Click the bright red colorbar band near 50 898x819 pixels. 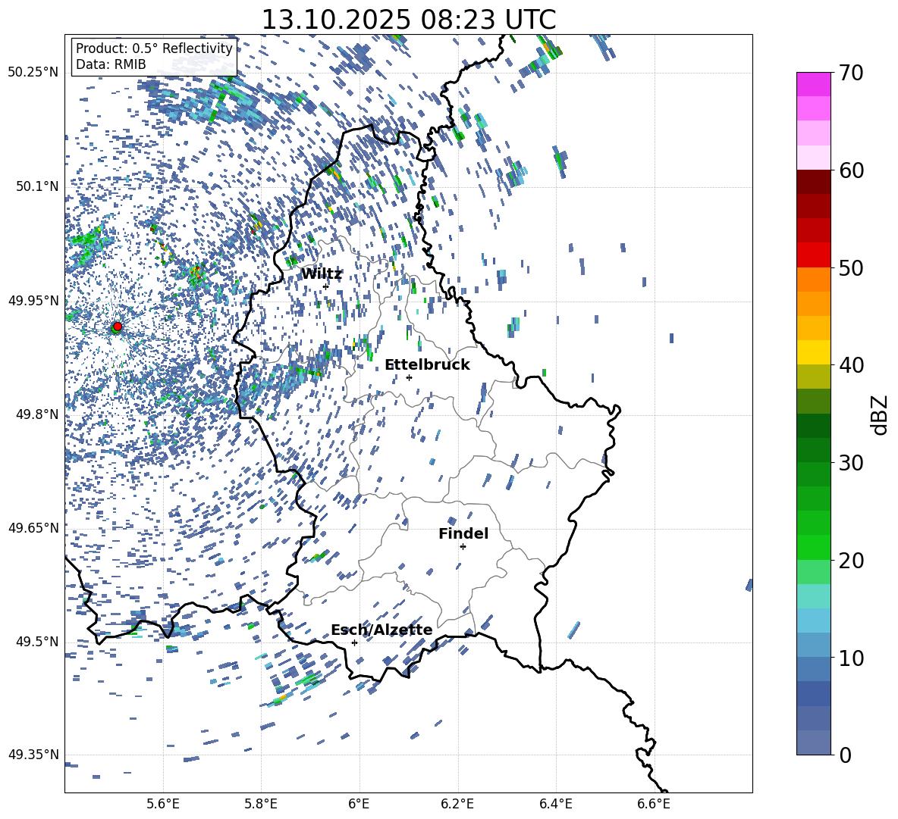pyautogui.click(x=813, y=255)
